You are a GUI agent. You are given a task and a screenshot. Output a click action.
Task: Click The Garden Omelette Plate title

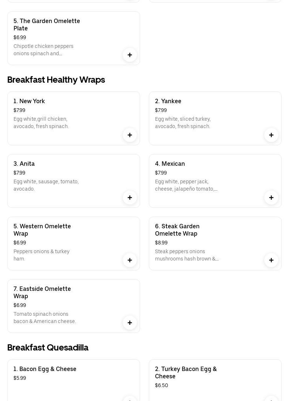pyautogui.click(x=47, y=25)
